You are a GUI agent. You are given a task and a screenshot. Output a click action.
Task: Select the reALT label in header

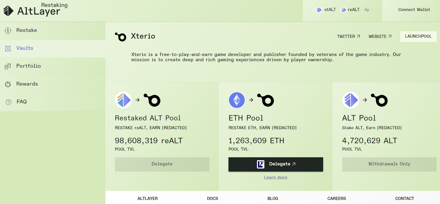pyautogui.click(x=354, y=10)
